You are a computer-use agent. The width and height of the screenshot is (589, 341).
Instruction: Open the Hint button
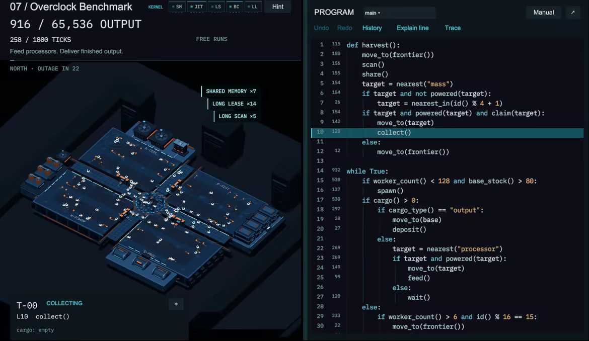click(x=277, y=7)
